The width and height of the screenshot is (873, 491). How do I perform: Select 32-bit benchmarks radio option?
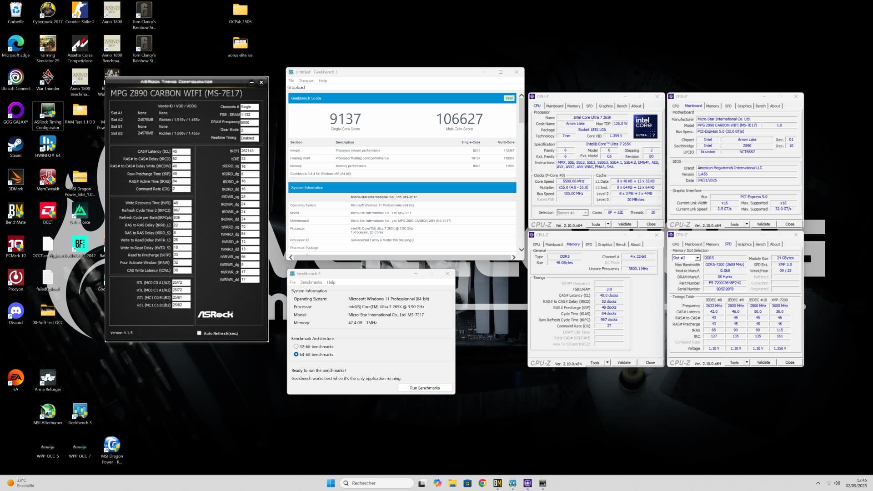(x=296, y=346)
